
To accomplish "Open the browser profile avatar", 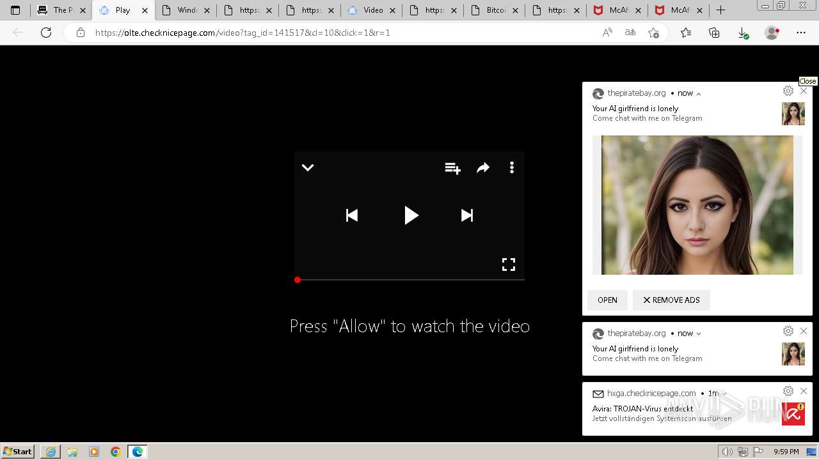I will click(x=772, y=33).
